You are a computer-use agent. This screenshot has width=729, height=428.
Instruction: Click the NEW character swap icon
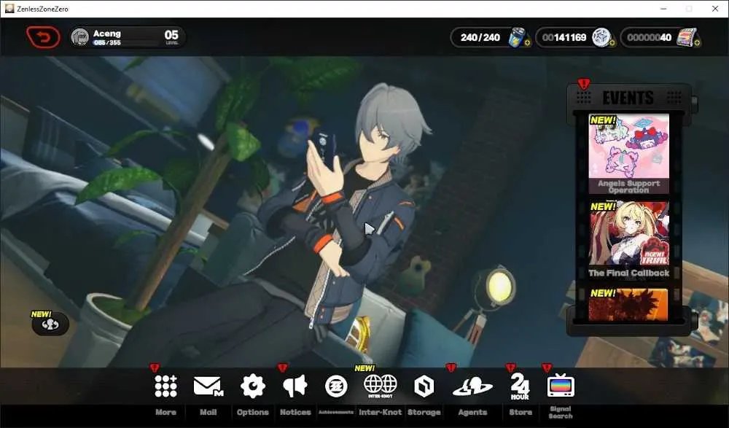[50, 324]
